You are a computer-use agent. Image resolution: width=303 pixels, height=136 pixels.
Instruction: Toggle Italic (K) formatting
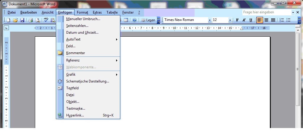[x=244, y=20]
